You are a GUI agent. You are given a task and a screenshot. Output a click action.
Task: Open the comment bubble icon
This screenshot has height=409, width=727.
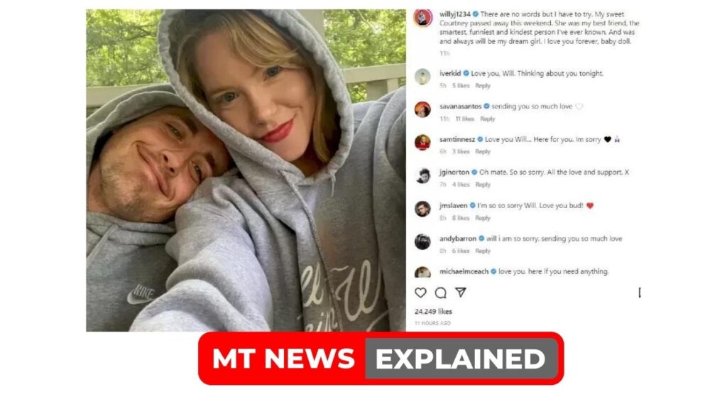pyautogui.click(x=440, y=293)
